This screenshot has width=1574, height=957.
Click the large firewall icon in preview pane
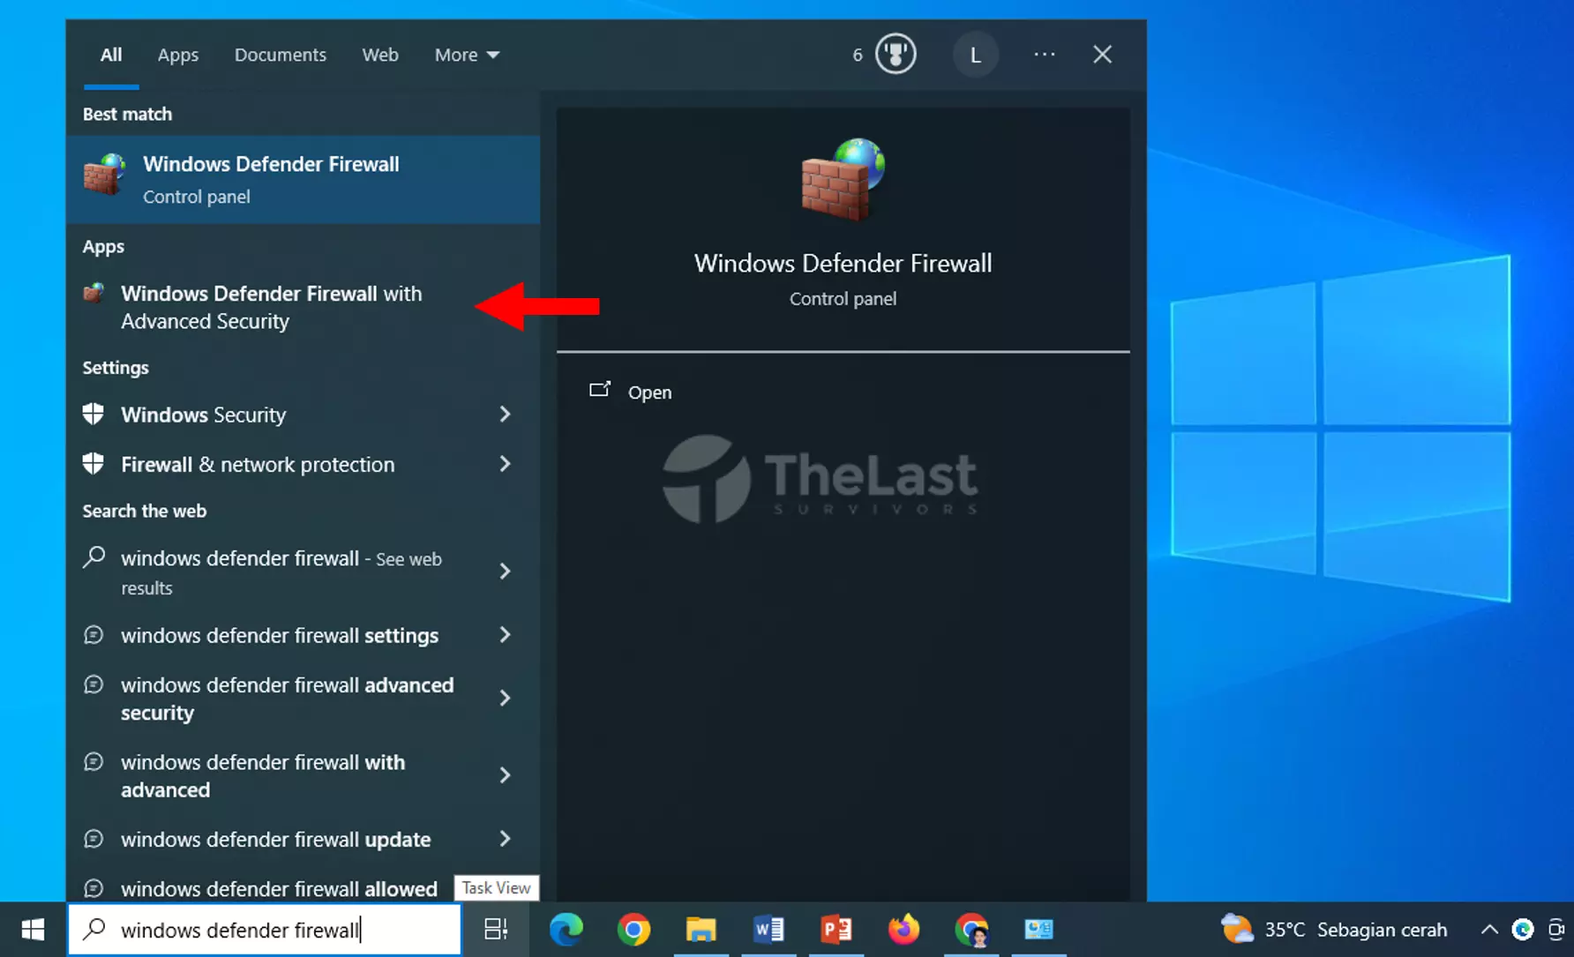click(x=843, y=179)
